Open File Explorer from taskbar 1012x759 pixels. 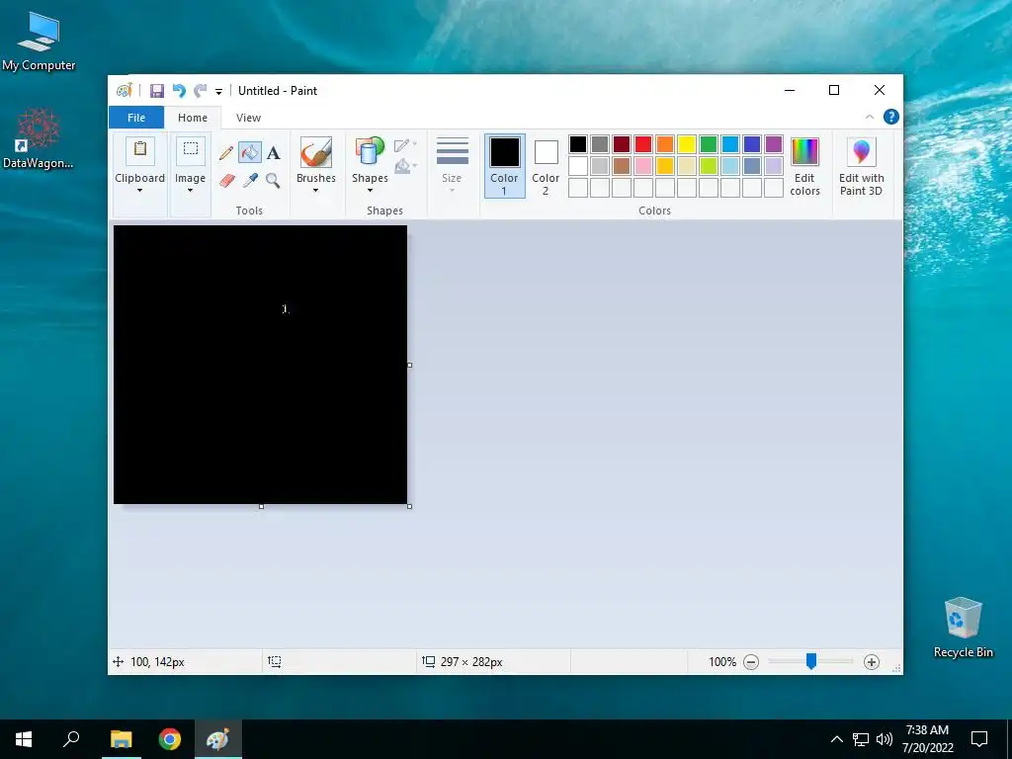click(122, 739)
